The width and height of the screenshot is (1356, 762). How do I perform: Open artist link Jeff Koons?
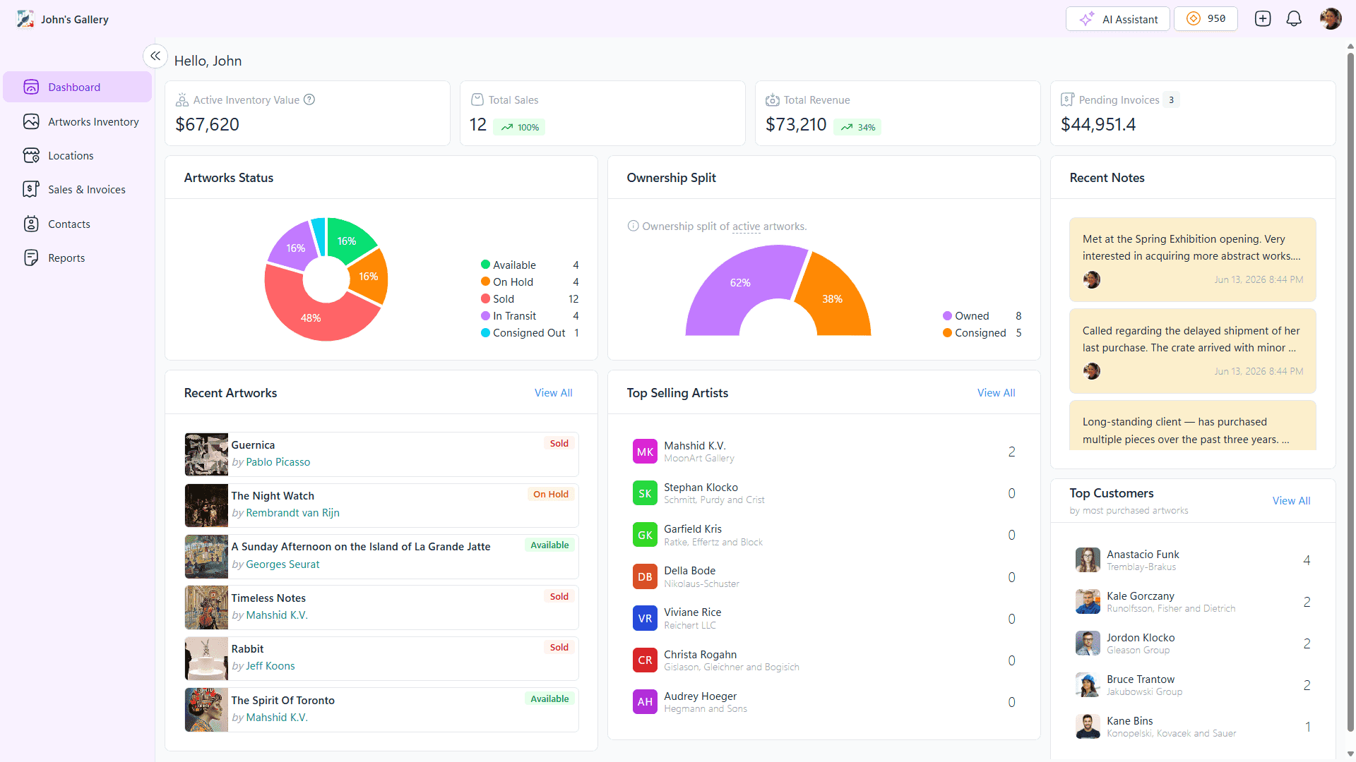[x=270, y=665]
